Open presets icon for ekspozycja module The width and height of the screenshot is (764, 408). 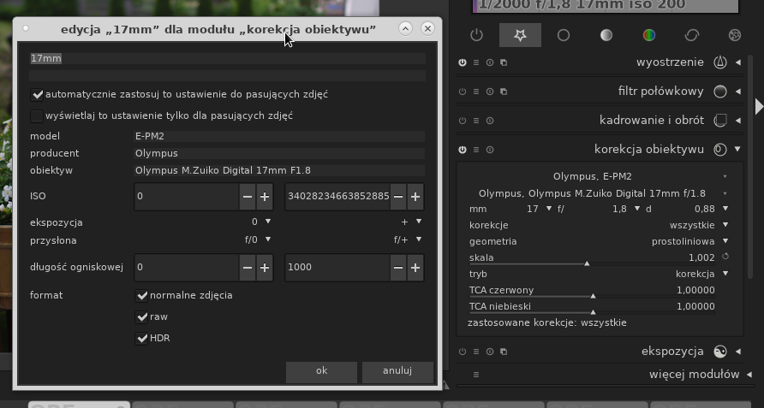[476, 352]
